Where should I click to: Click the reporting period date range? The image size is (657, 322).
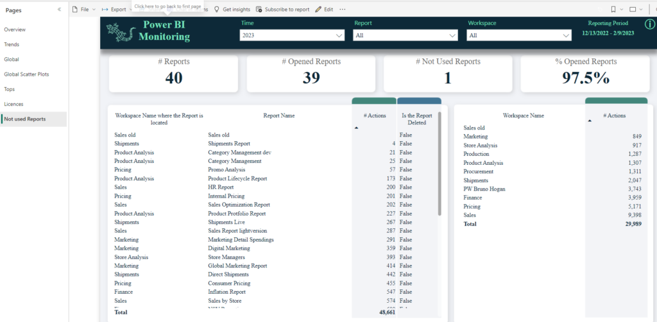pyautogui.click(x=608, y=33)
